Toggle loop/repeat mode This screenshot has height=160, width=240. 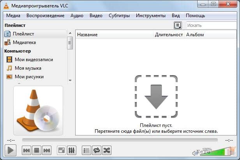(97, 150)
